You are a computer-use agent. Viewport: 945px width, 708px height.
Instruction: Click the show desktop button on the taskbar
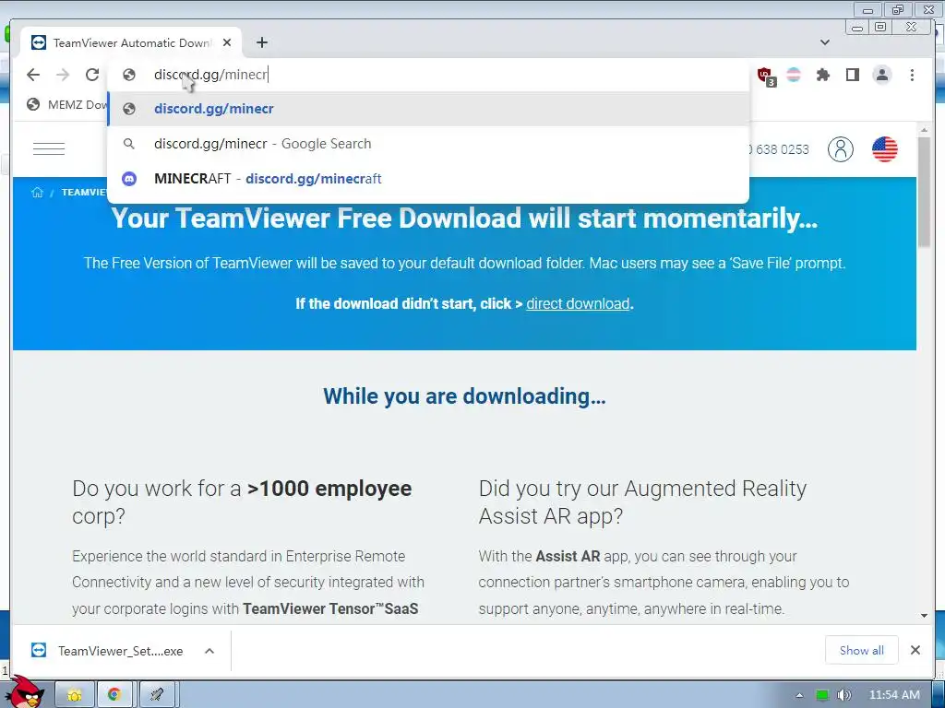pyautogui.click(x=939, y=695)
